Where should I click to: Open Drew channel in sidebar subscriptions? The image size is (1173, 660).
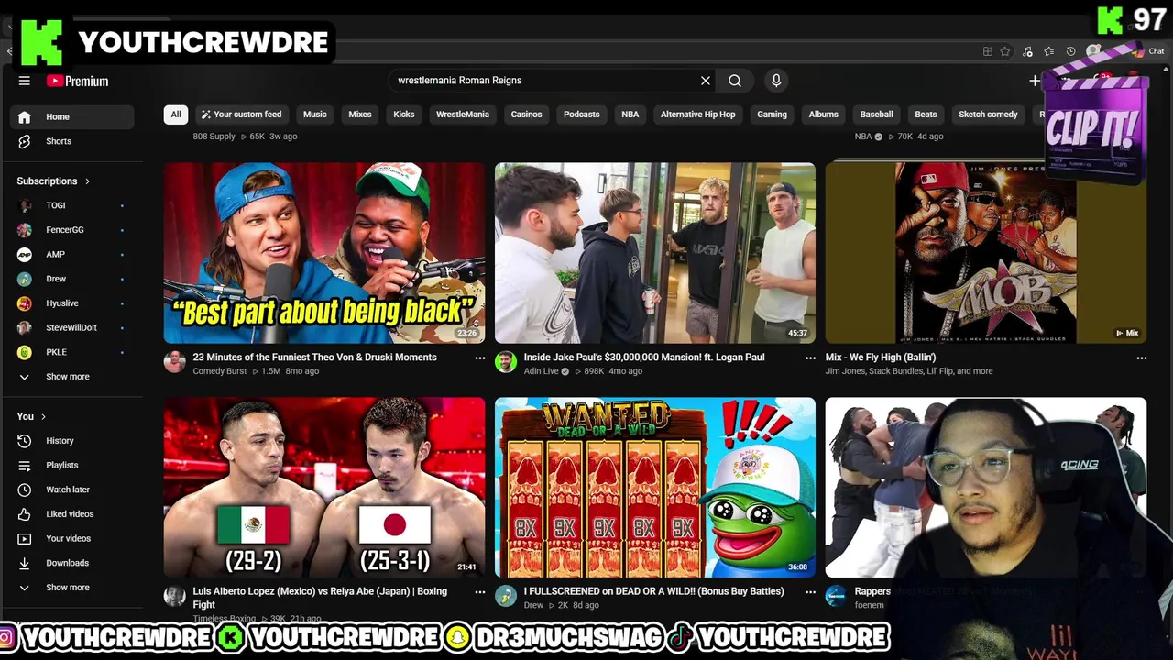pyautogui.click(x=72, y=279)
